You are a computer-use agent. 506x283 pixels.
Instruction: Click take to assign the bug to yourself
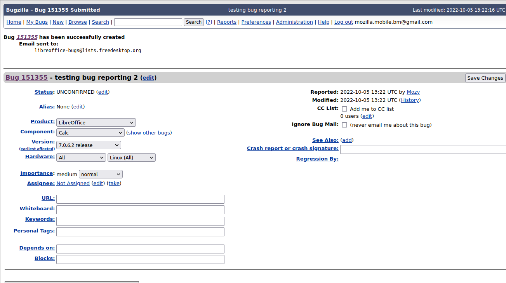tap(114, 183)
